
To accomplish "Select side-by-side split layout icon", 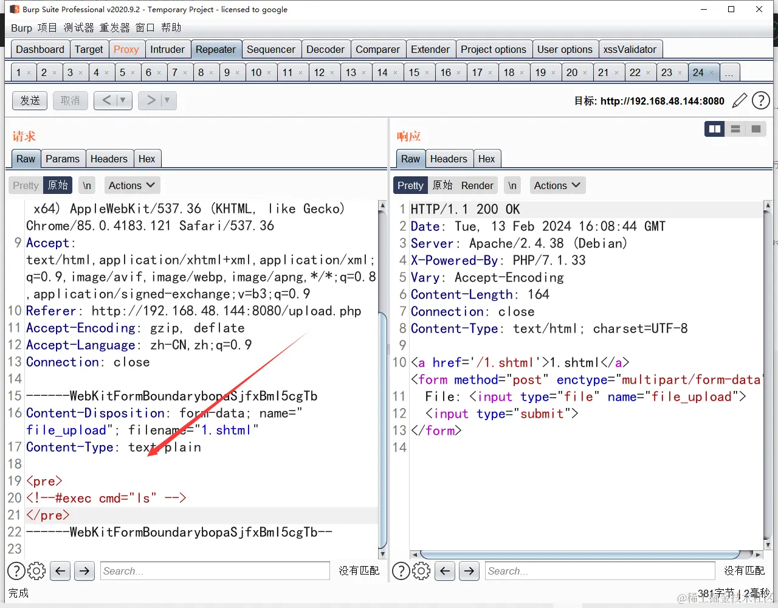I will pos(715,129).
